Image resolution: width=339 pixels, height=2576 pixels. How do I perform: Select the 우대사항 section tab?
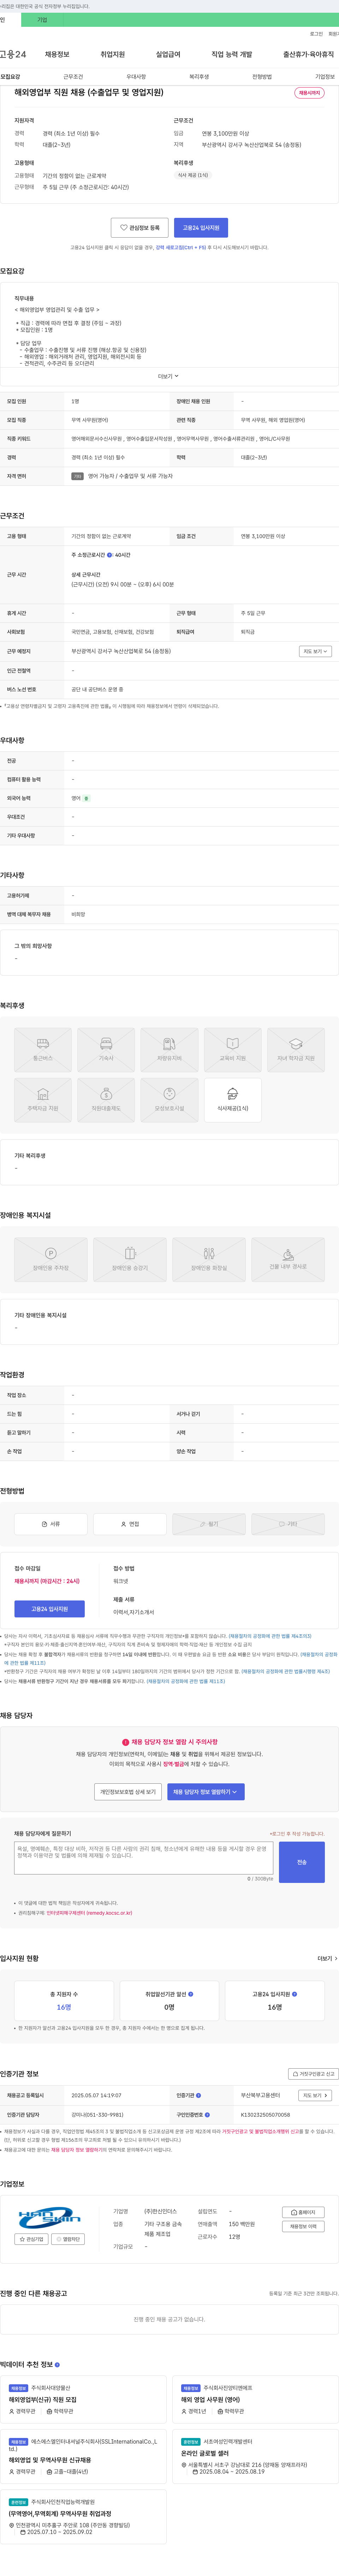[136, 77]
